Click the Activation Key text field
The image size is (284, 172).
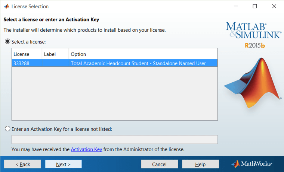tap(114, 140)
